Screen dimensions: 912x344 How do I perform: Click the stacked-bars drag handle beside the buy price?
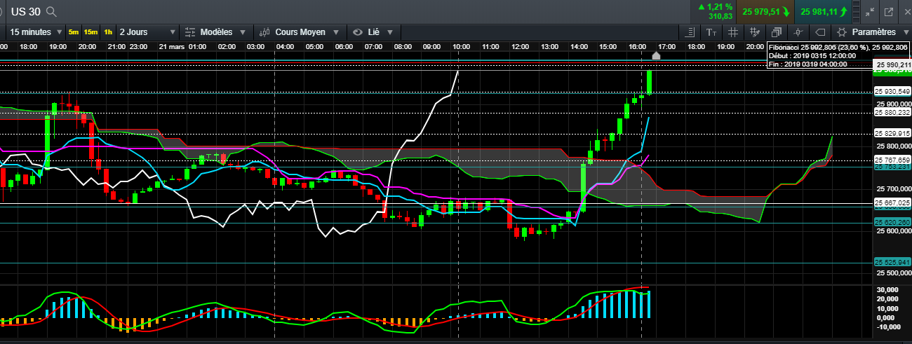(x=856, y=11)
